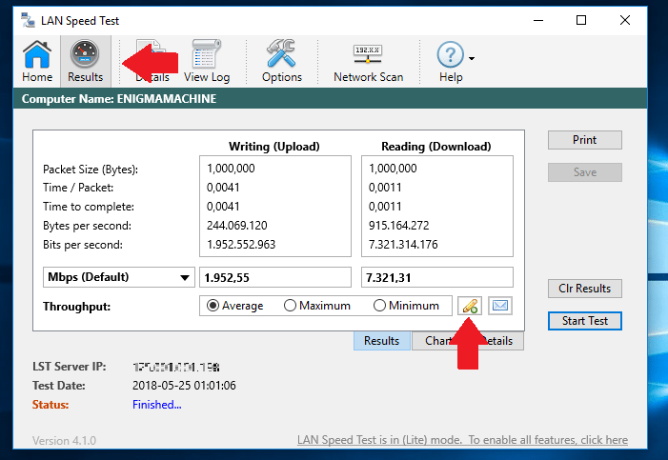Minimize the LAN Speed Test window
Viewport: 668px width, 460px height.
coord(538,20)
